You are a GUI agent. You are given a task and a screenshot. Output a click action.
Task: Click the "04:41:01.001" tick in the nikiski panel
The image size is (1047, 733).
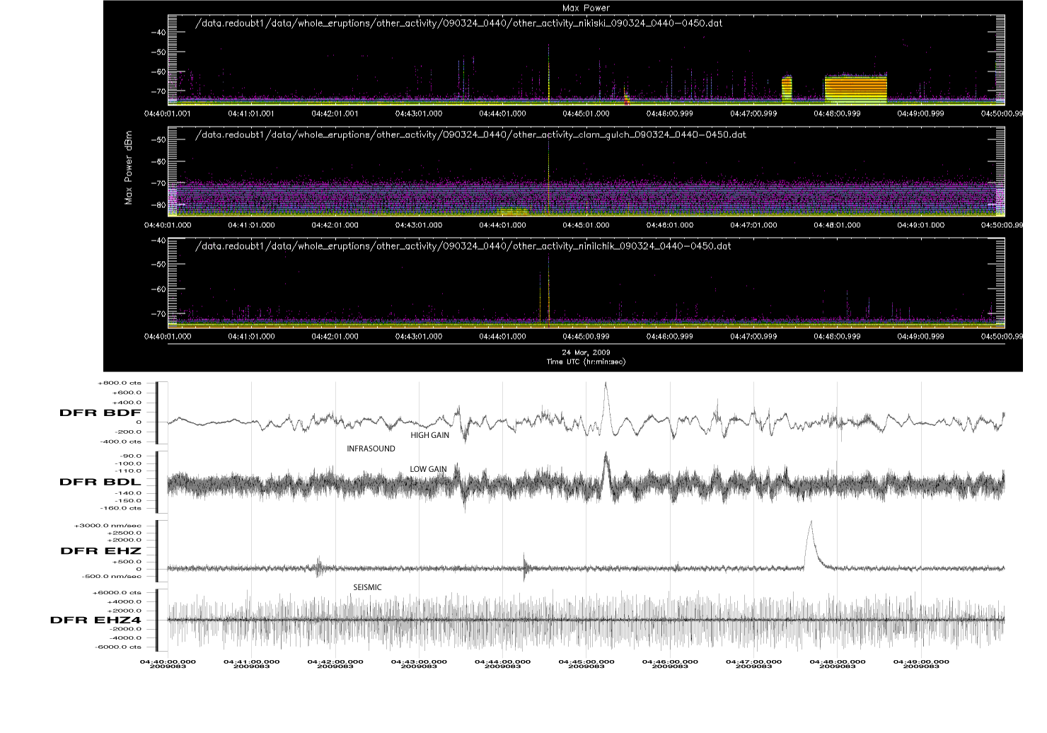point(250,113)
